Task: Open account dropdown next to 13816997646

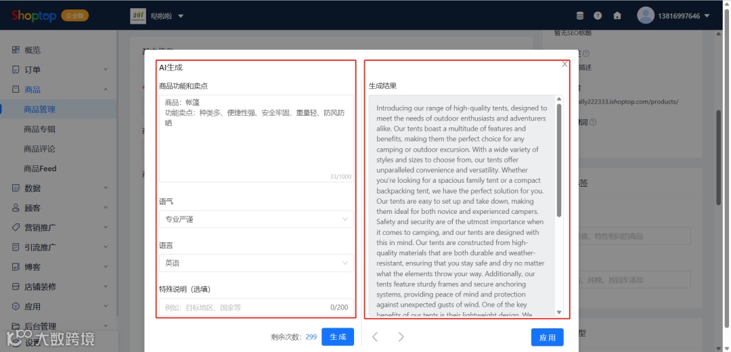Action: click(707, 16)
